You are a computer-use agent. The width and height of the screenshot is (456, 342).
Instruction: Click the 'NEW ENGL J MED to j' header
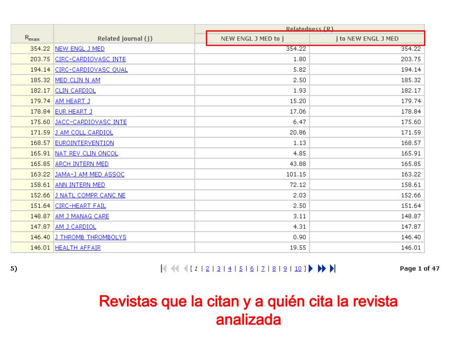252,38
